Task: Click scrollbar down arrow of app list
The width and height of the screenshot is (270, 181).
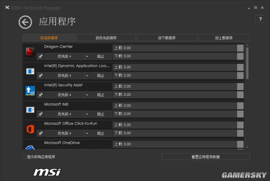Action: point(247,147)
